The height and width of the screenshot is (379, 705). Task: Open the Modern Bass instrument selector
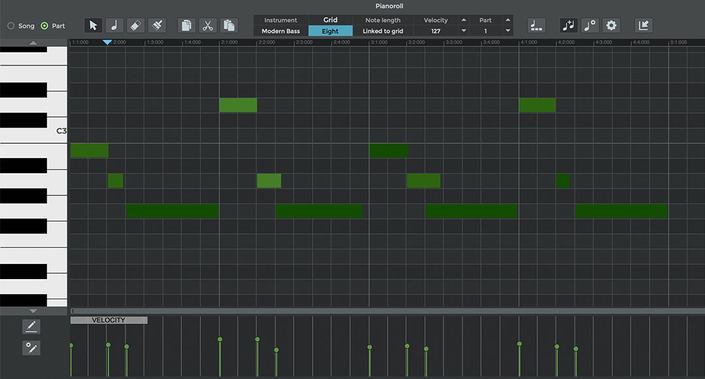click(x=281, y=31)
